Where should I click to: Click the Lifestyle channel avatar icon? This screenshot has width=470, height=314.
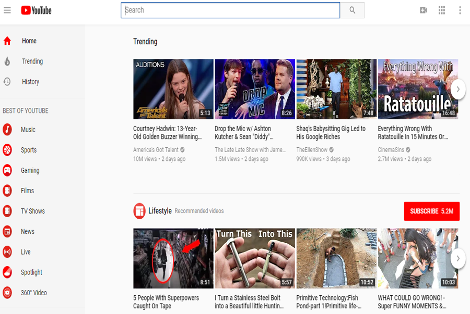coord(139,211)
